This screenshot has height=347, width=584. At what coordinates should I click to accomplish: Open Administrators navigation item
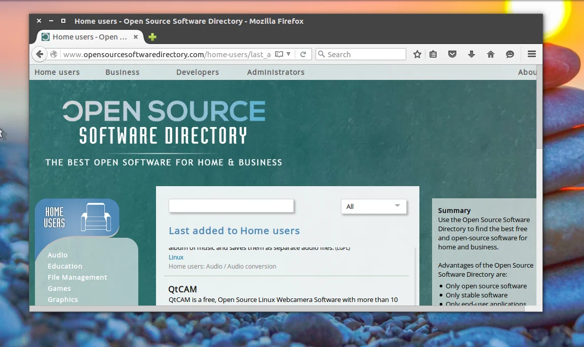pyautogui.click(x=276, y=72)
